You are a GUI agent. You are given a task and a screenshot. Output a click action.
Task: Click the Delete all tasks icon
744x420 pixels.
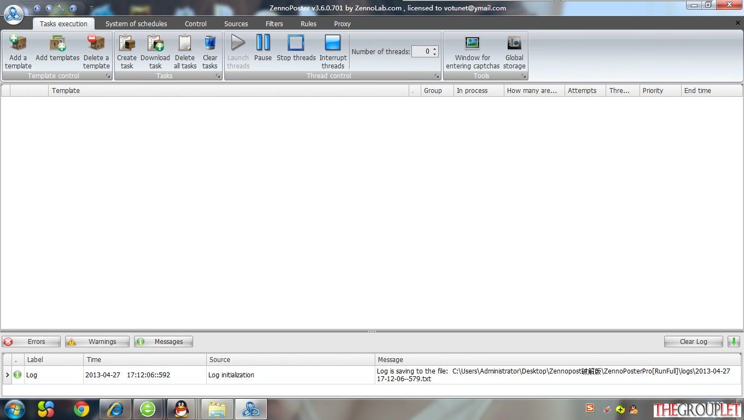pyautogui.click(x=185, y=43)
